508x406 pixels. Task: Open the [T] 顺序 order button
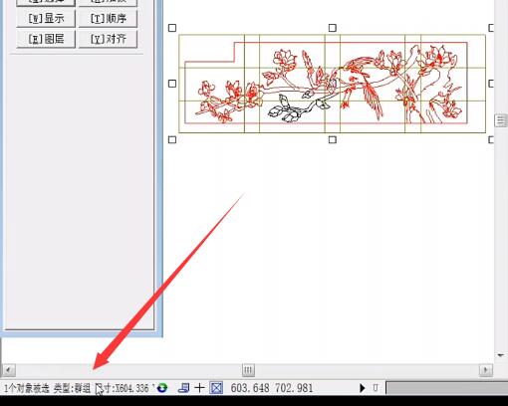point(108,18)
